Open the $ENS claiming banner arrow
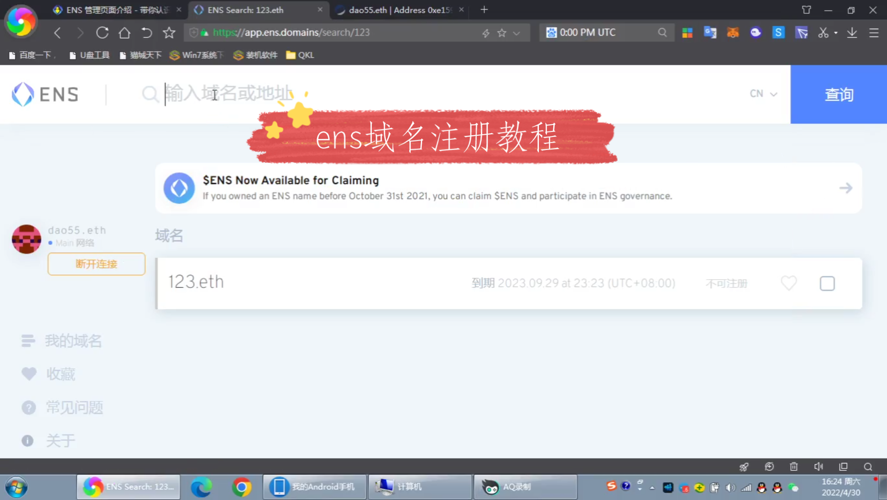Image resolution: width=887 pixels, height=500 pixels. click(x=845, y=188)
